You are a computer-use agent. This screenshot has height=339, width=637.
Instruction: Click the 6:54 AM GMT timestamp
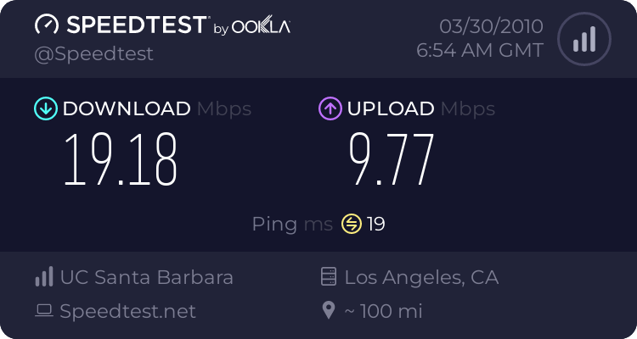480,51
